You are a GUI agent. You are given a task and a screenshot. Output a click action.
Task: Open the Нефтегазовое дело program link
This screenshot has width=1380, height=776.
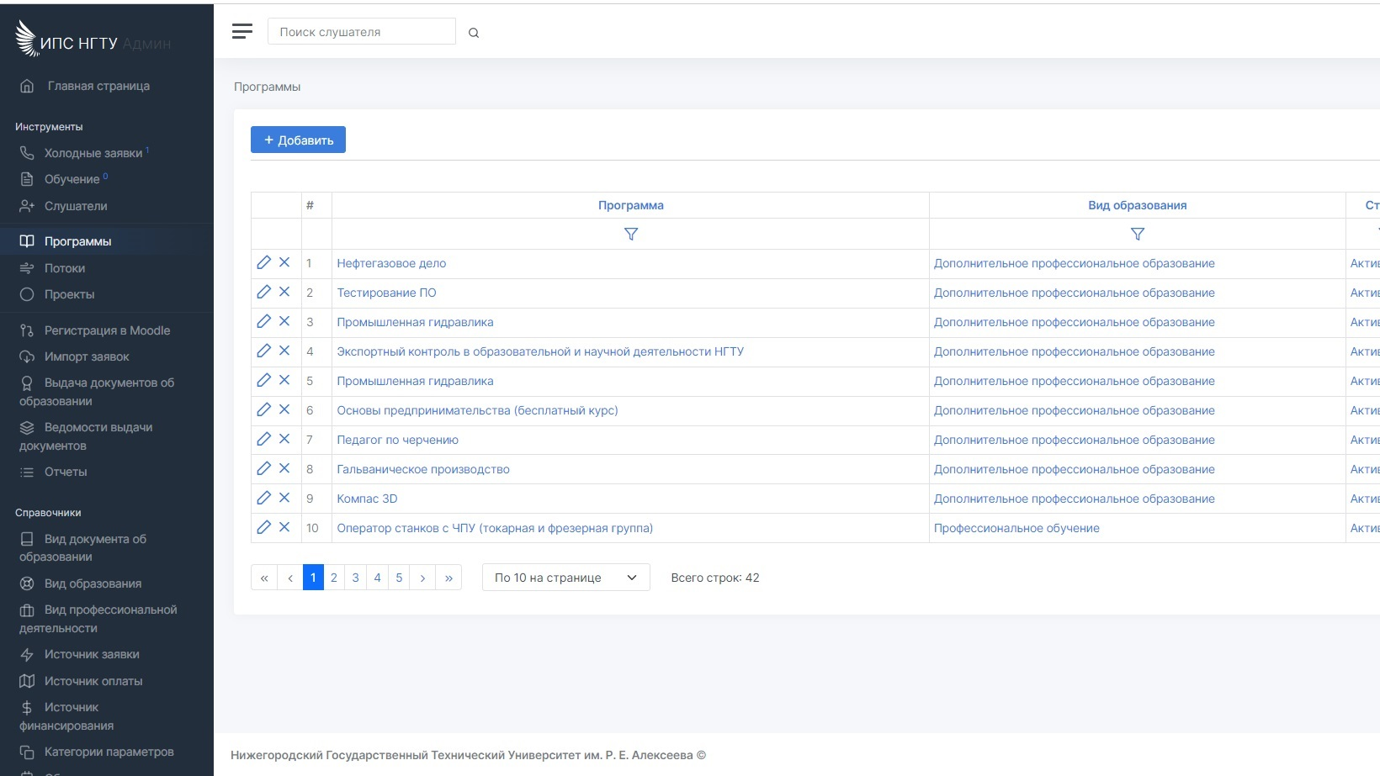click(x=391, y=263)
